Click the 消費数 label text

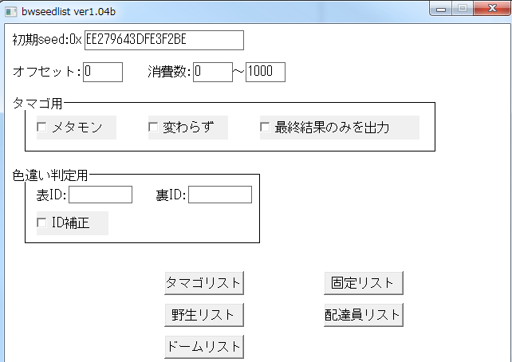coord(169,72)
